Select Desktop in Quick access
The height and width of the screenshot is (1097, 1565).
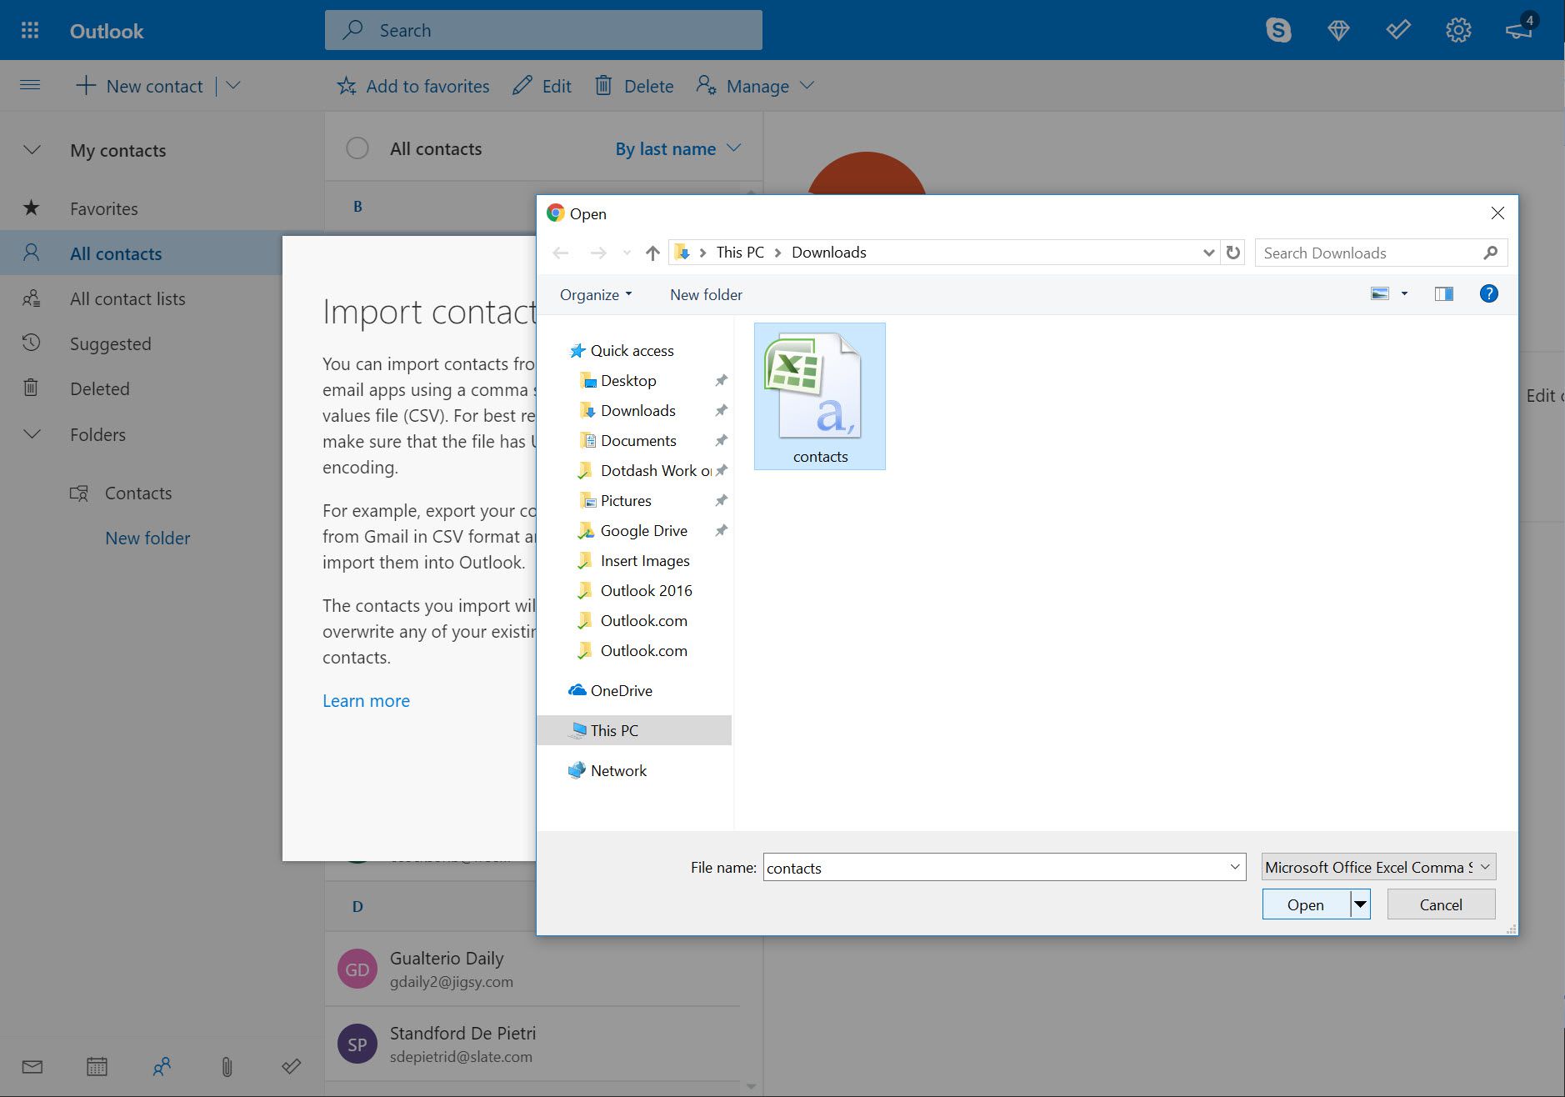[627, 381]
